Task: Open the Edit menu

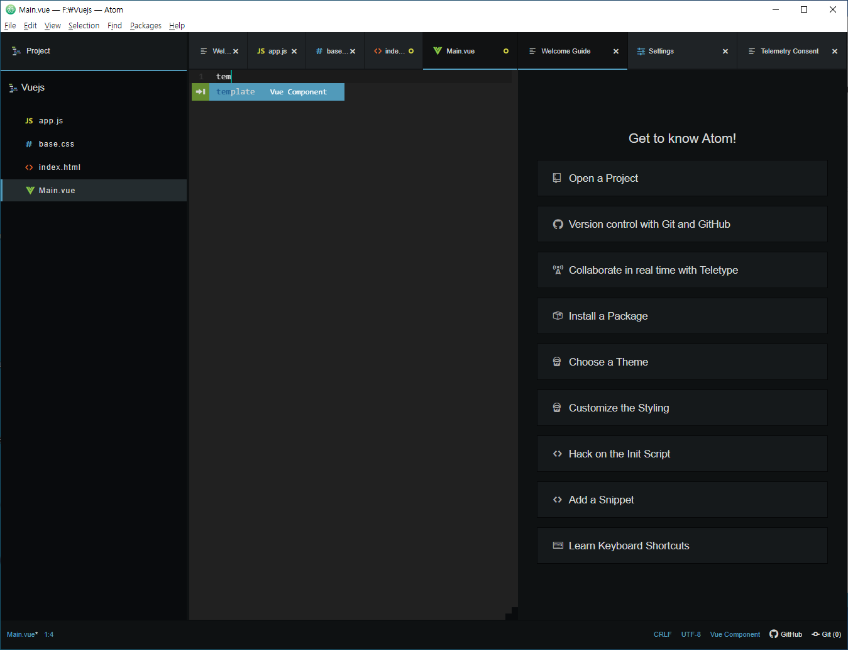Action: pos(30,26)
